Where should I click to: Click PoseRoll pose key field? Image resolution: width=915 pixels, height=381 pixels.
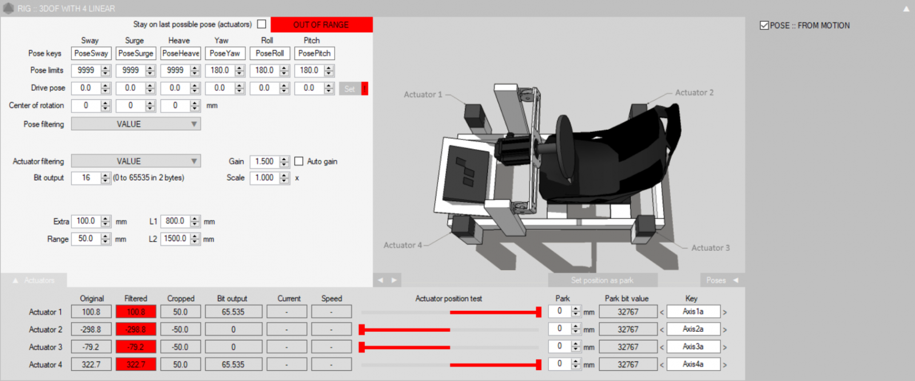(269, 53)
